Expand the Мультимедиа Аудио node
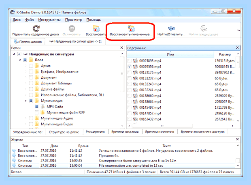 point(26,118)
